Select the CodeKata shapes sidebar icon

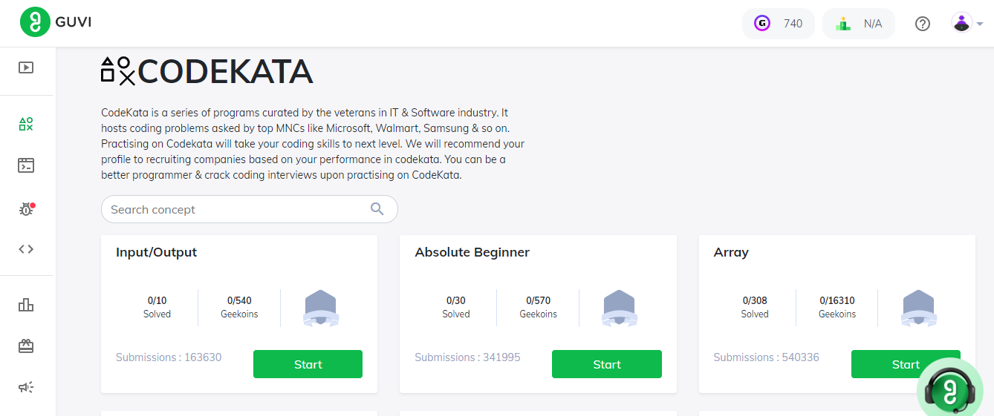pyautogui.click(x=26, y=124)
